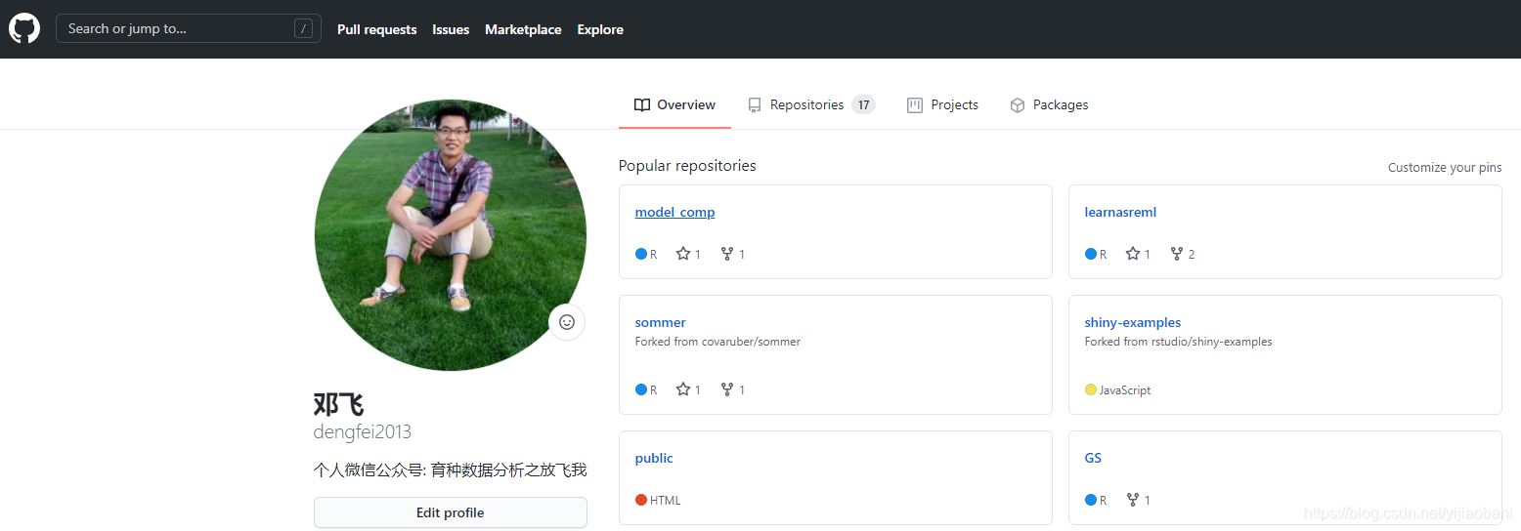This screenshot has height=531, width=1521.
Task: Open the learnasreml repository
Action: 1120,212
